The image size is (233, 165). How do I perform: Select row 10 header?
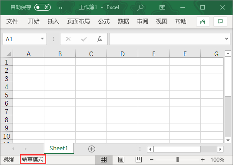pyautogui.click(x=7, y=136)
